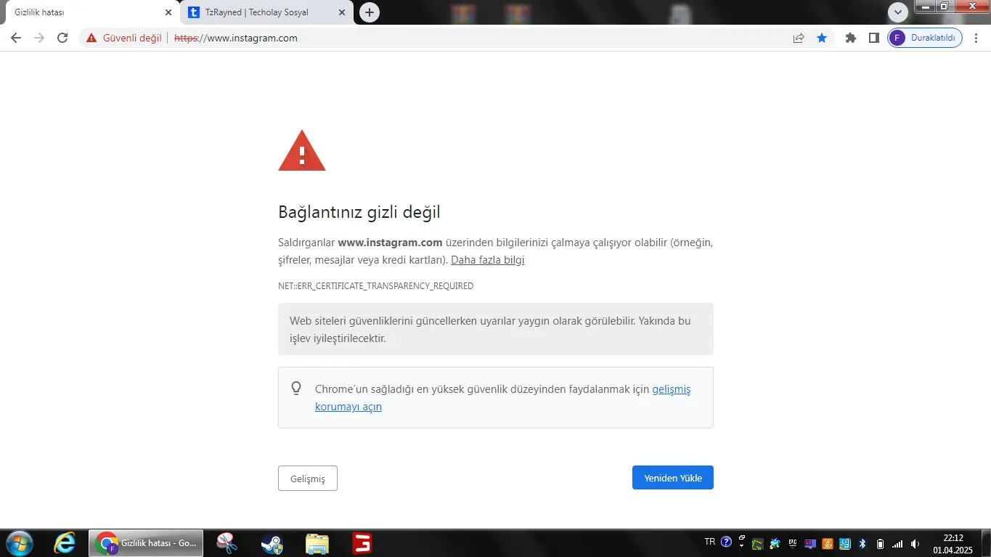Click the orange tray icon
Image resolution: width=991 pixels, height=557 pixels.
tap(828, 544)
